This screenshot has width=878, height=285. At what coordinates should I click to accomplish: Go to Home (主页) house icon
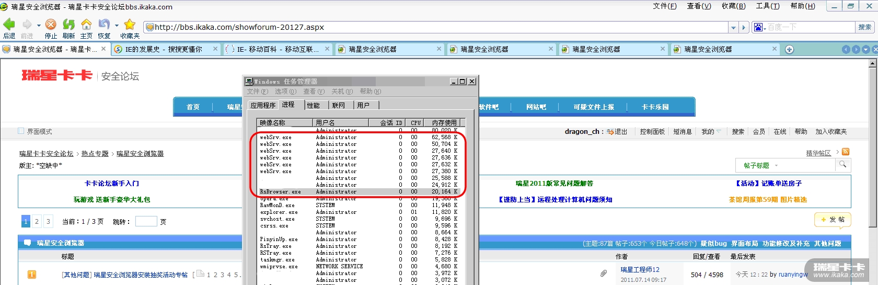tap(86, 25)
